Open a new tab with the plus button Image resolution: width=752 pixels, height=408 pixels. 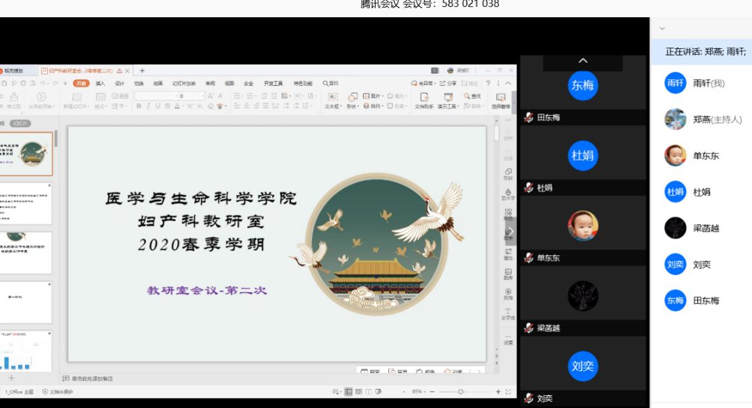(x=142, y=71)
